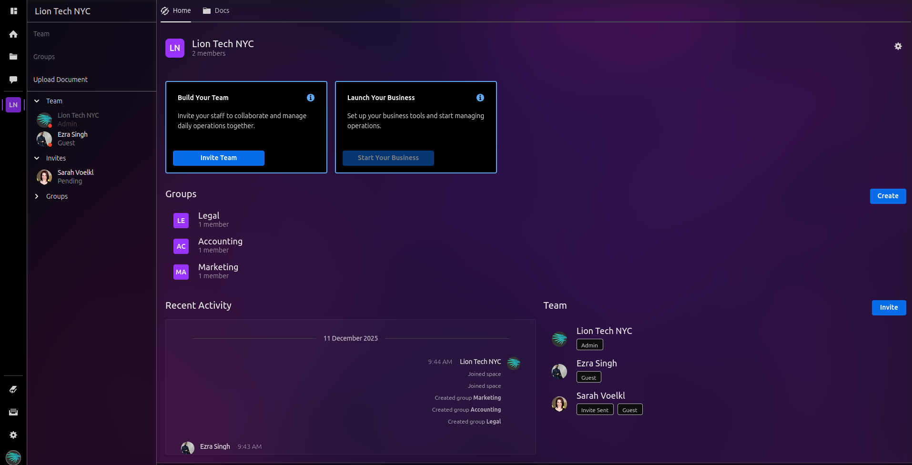Click the dashboard layout icon in the sidebar

13,11
